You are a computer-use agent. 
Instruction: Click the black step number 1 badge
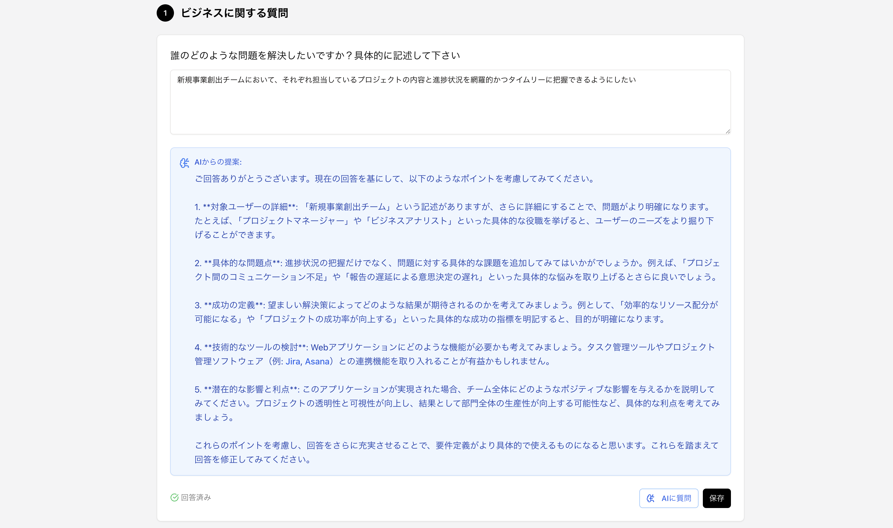point(165,13)
